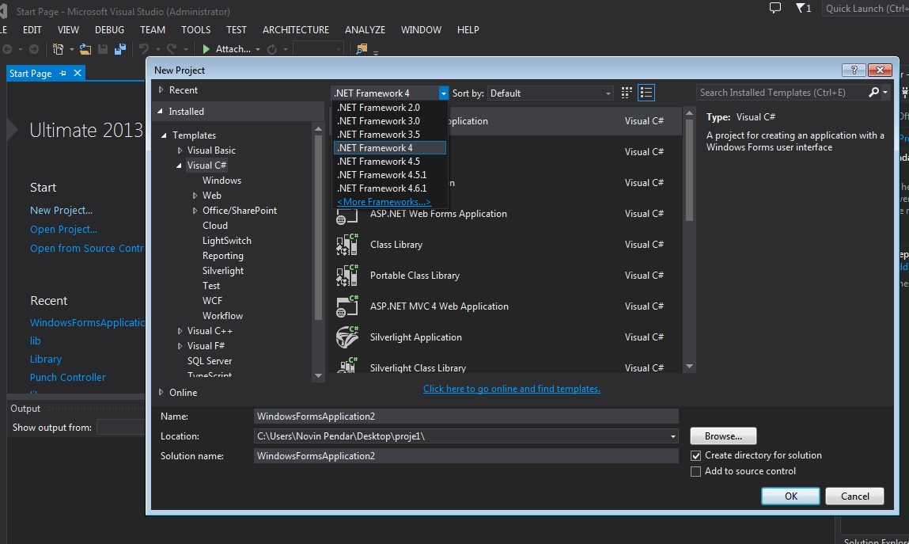Click the Silverlight Application template icon
909x544 pixels.
coord(347,337)
